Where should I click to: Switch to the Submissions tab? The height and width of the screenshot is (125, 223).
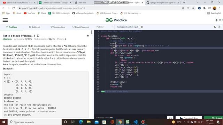click(58, 27)
